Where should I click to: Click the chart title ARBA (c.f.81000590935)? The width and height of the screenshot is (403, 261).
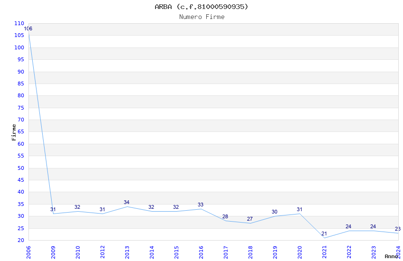(201, 7)
